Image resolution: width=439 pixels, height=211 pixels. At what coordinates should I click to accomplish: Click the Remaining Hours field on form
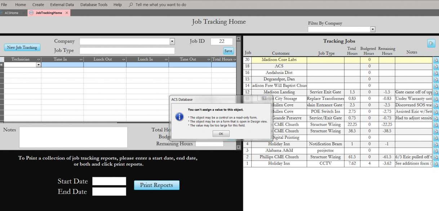(209, 144)
